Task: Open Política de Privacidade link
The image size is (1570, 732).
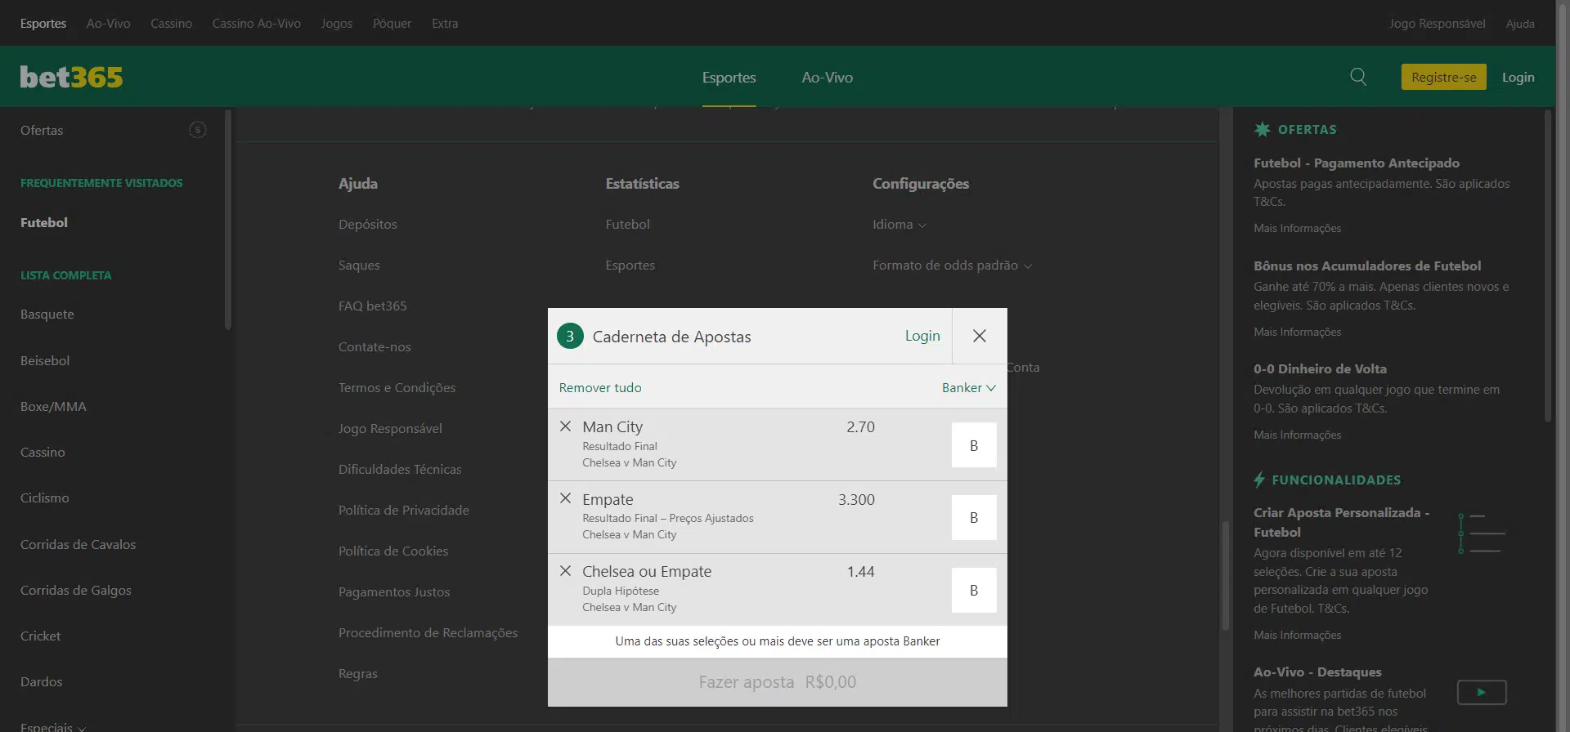Action: [404, 510]
